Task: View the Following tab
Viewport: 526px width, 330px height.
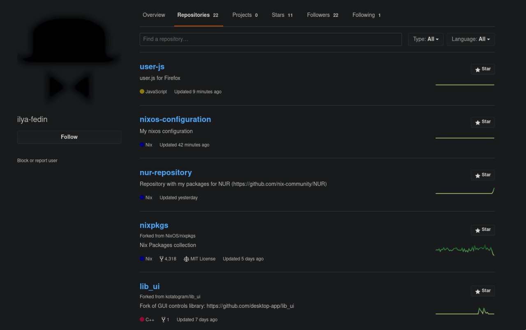Action: [x=367, y=15]
